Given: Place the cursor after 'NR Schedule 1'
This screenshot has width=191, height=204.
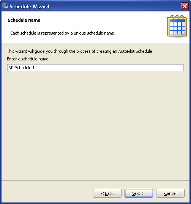Looking at the screenshot, I should 35,68.
